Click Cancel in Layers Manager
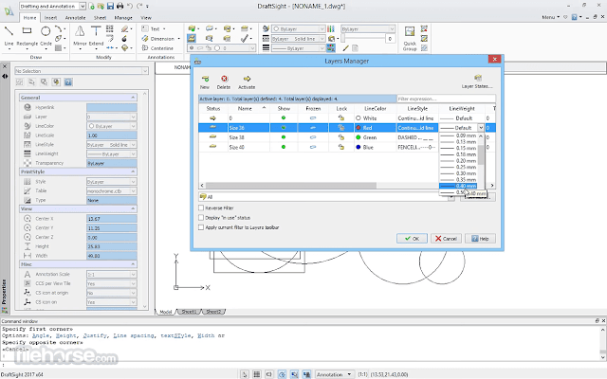Viewport: 607px width, 379px height. [x=446, y=239]
